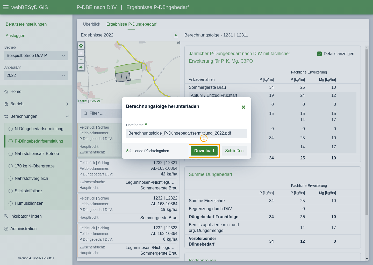Viewport: 373px width, 265px height.
Task: Open Administration menu item
Action: pos(36,229)
